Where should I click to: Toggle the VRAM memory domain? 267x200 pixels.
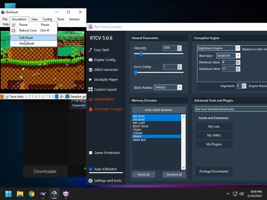point(157,136)
